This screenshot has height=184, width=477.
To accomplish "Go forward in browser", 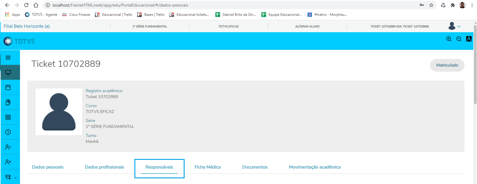I will point(17,5).
